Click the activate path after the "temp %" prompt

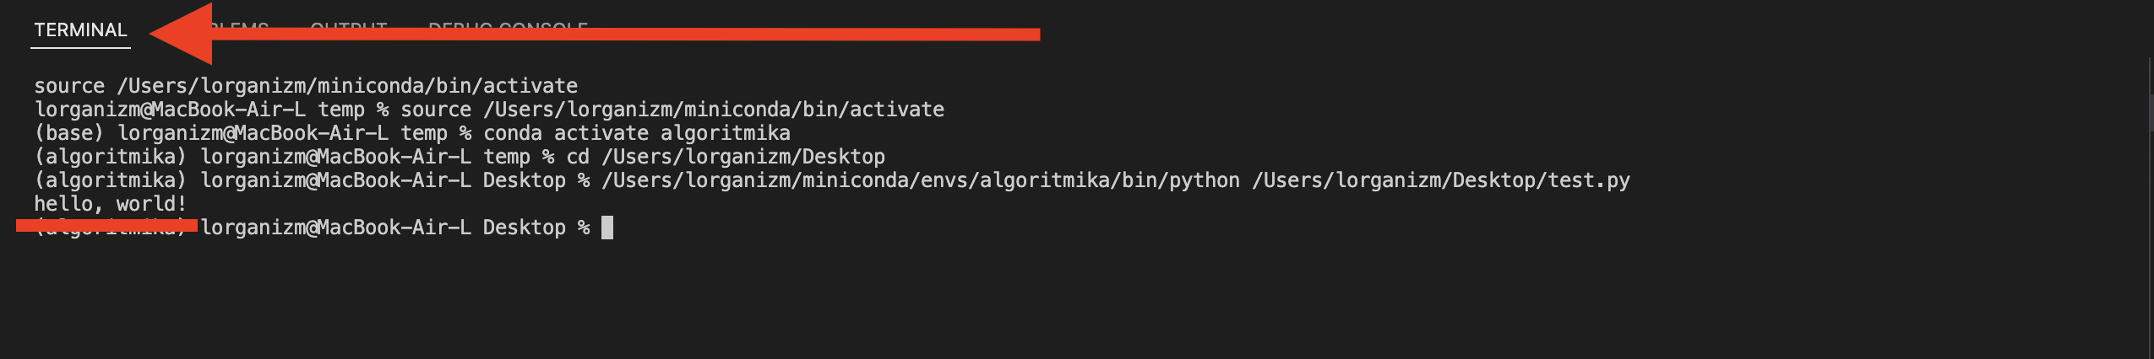714,110
